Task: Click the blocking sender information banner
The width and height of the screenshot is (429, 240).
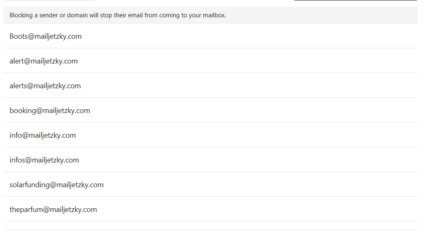Action: pyautogui.click(x=210, y=15)
